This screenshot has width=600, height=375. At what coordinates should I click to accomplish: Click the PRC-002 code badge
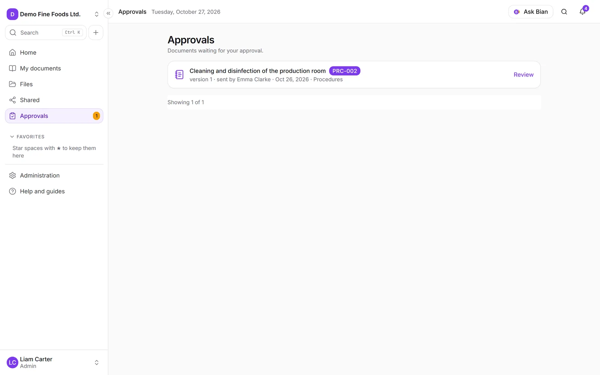[x=345, y=71]
